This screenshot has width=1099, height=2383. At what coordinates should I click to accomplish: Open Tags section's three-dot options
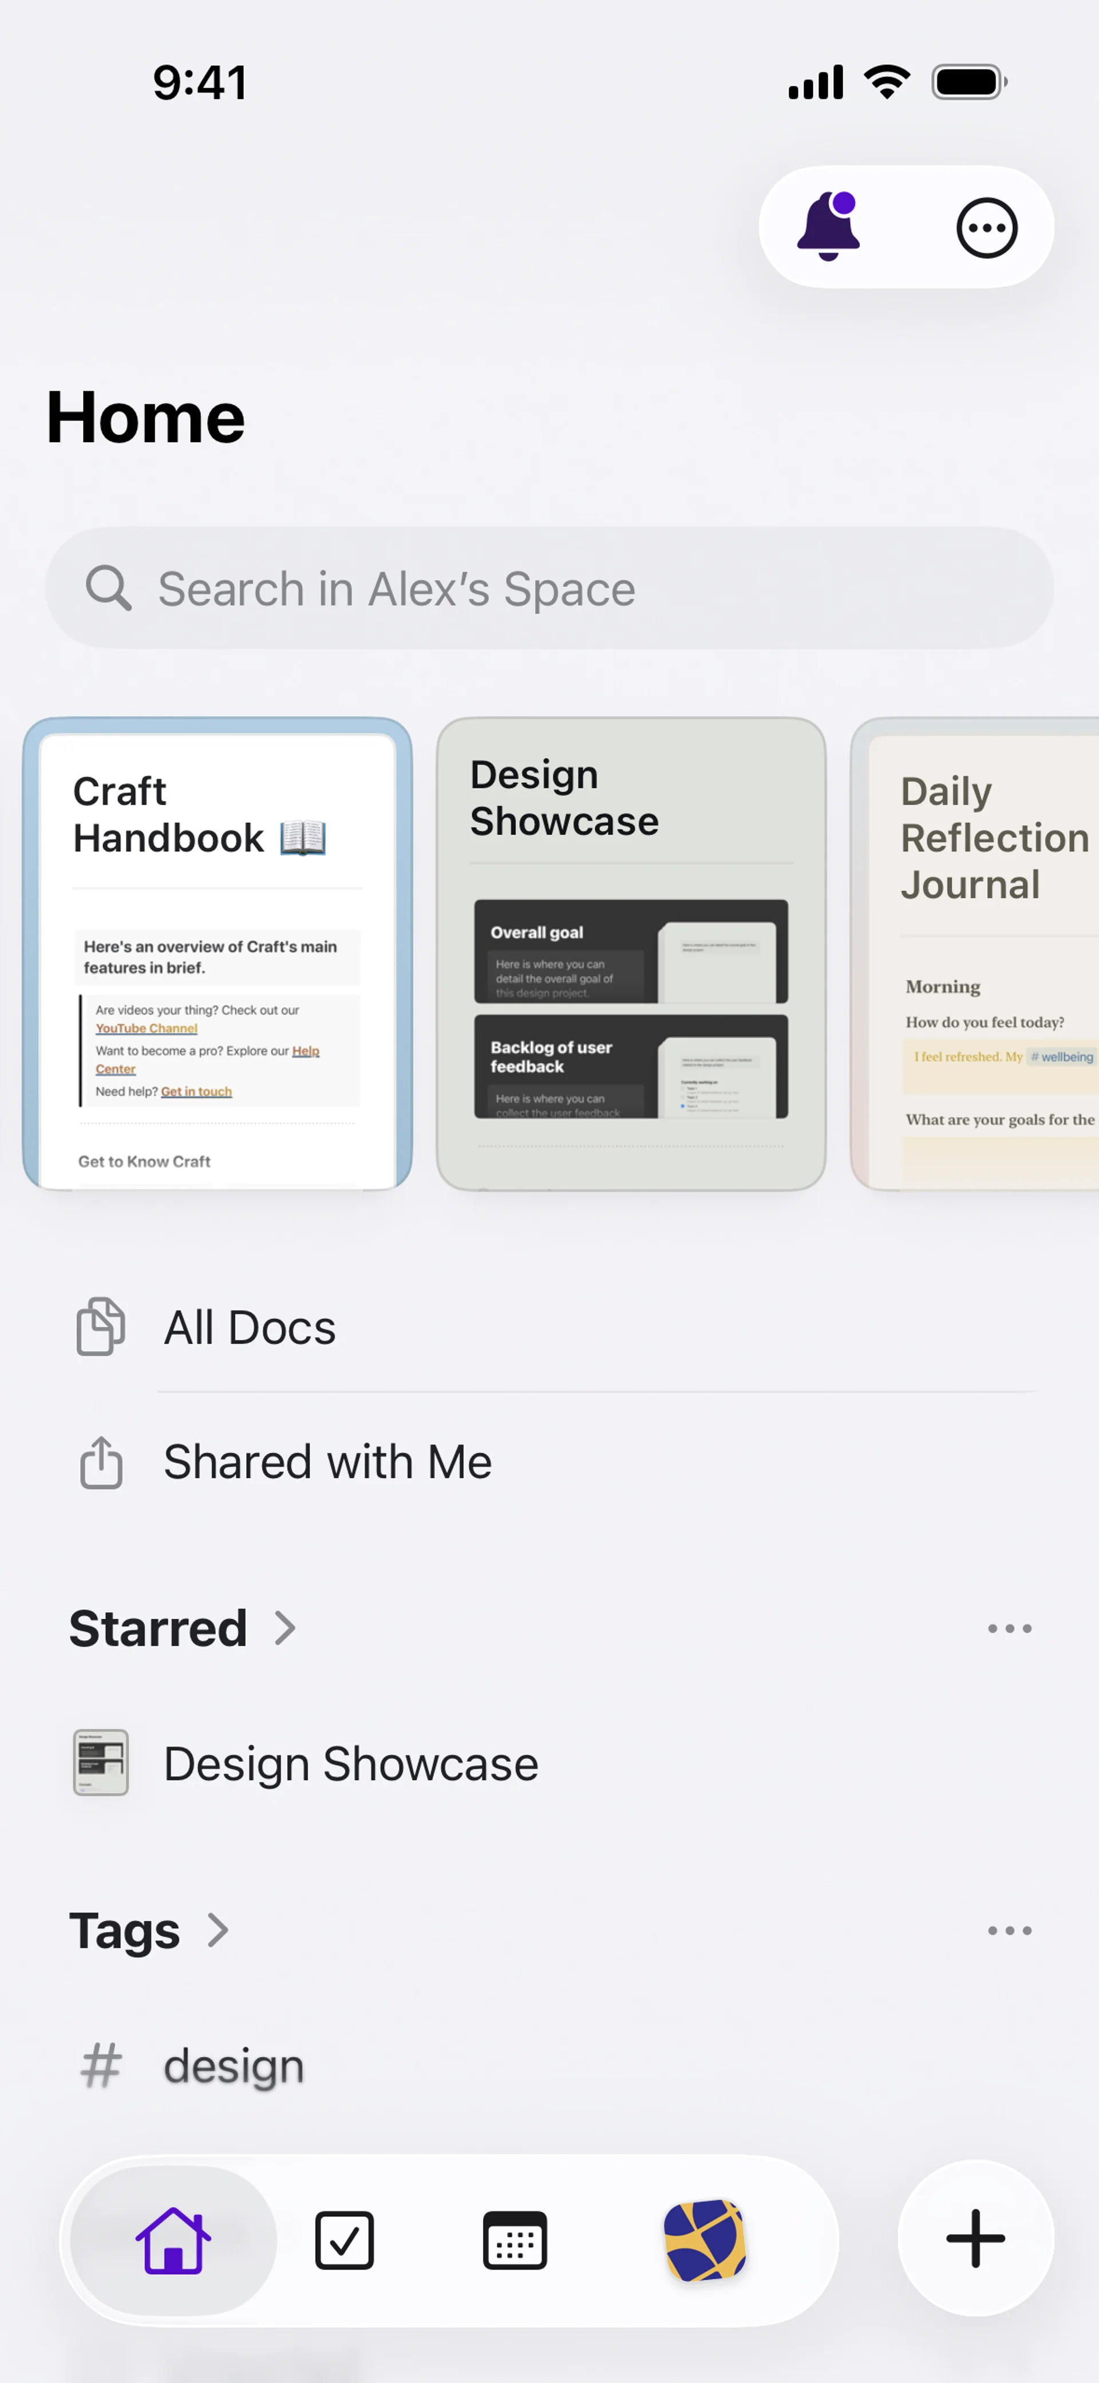[x=1009, y=1930]
